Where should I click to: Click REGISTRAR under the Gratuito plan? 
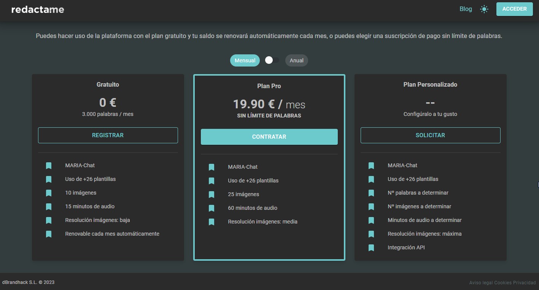[x=108, y=135]
